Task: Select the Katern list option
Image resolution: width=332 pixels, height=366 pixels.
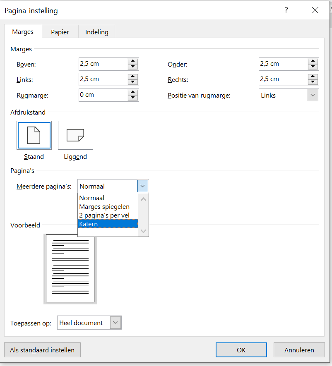Action: (x=108, y=224)
